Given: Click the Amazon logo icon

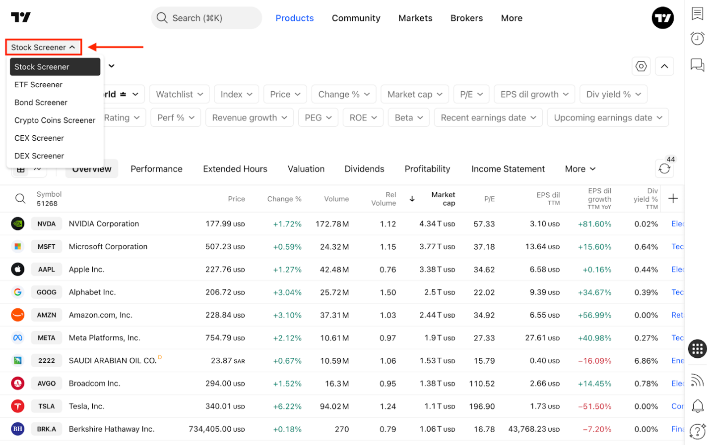Looking at the screenshot, I should pos(18,315).
